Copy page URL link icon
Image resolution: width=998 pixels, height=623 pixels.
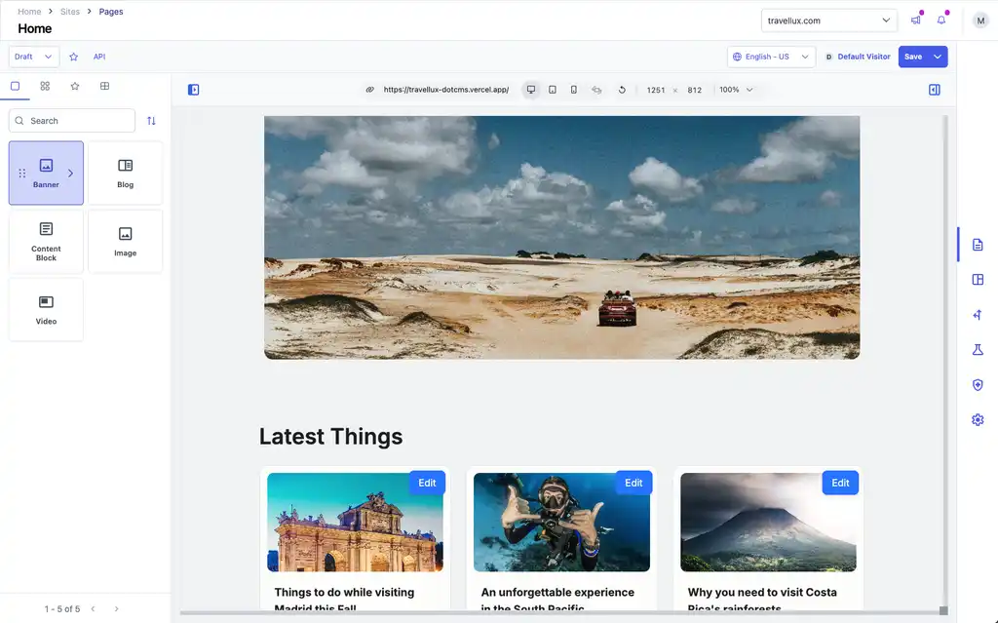pyautogui.click(x=369, y=90)
